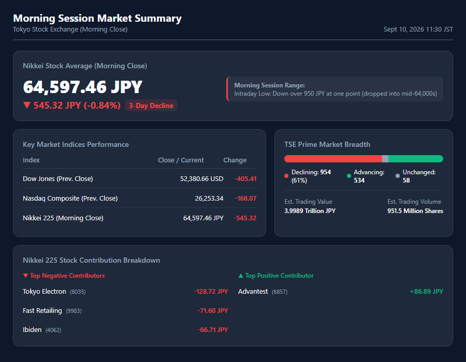Select the Tokyo Electron stock name
This screenshot has height=362, width=466.
tap(45, 292)
